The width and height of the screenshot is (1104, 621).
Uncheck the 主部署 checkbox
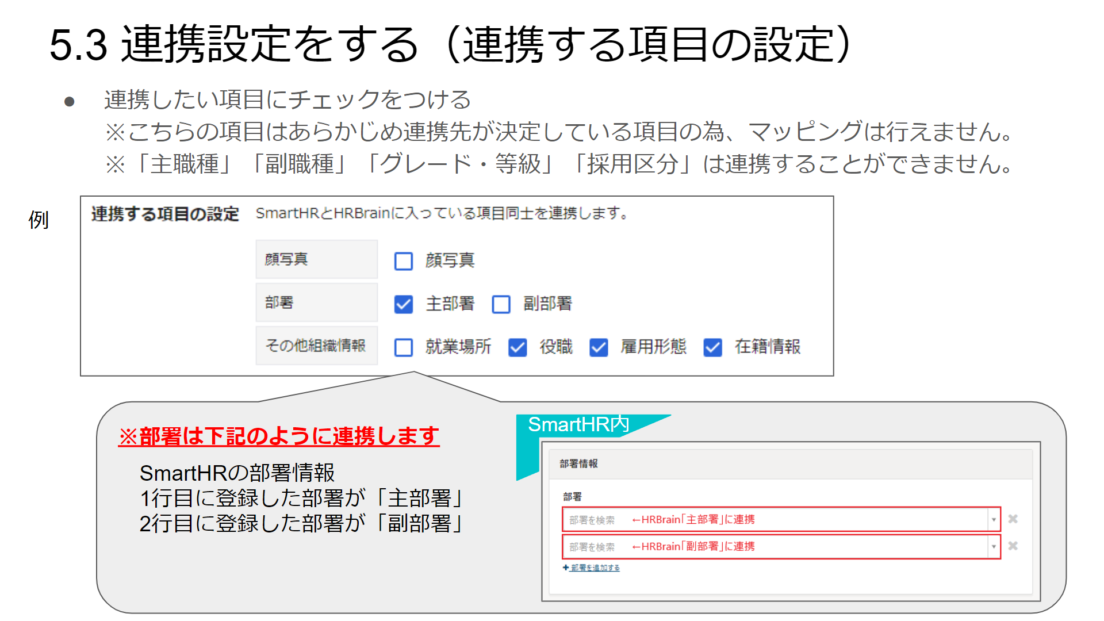(x=404, y=304)
